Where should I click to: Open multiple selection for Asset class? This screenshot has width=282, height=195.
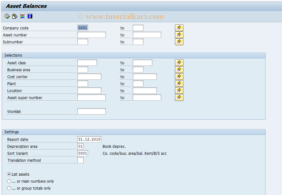pyautogui.click(x=179, y=62)
